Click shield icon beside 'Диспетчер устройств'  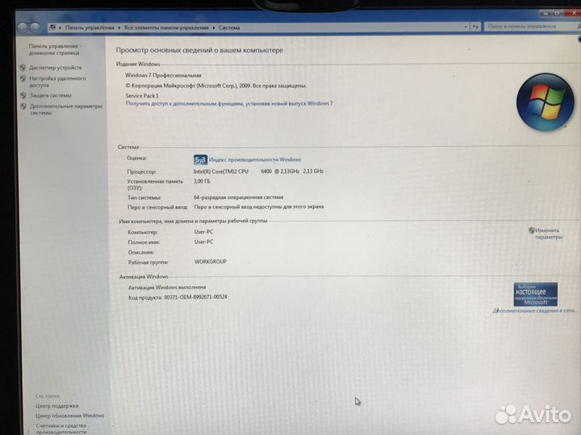coord(23,68)
